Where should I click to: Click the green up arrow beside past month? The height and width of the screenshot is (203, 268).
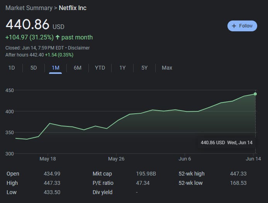(x=58, y=37)
